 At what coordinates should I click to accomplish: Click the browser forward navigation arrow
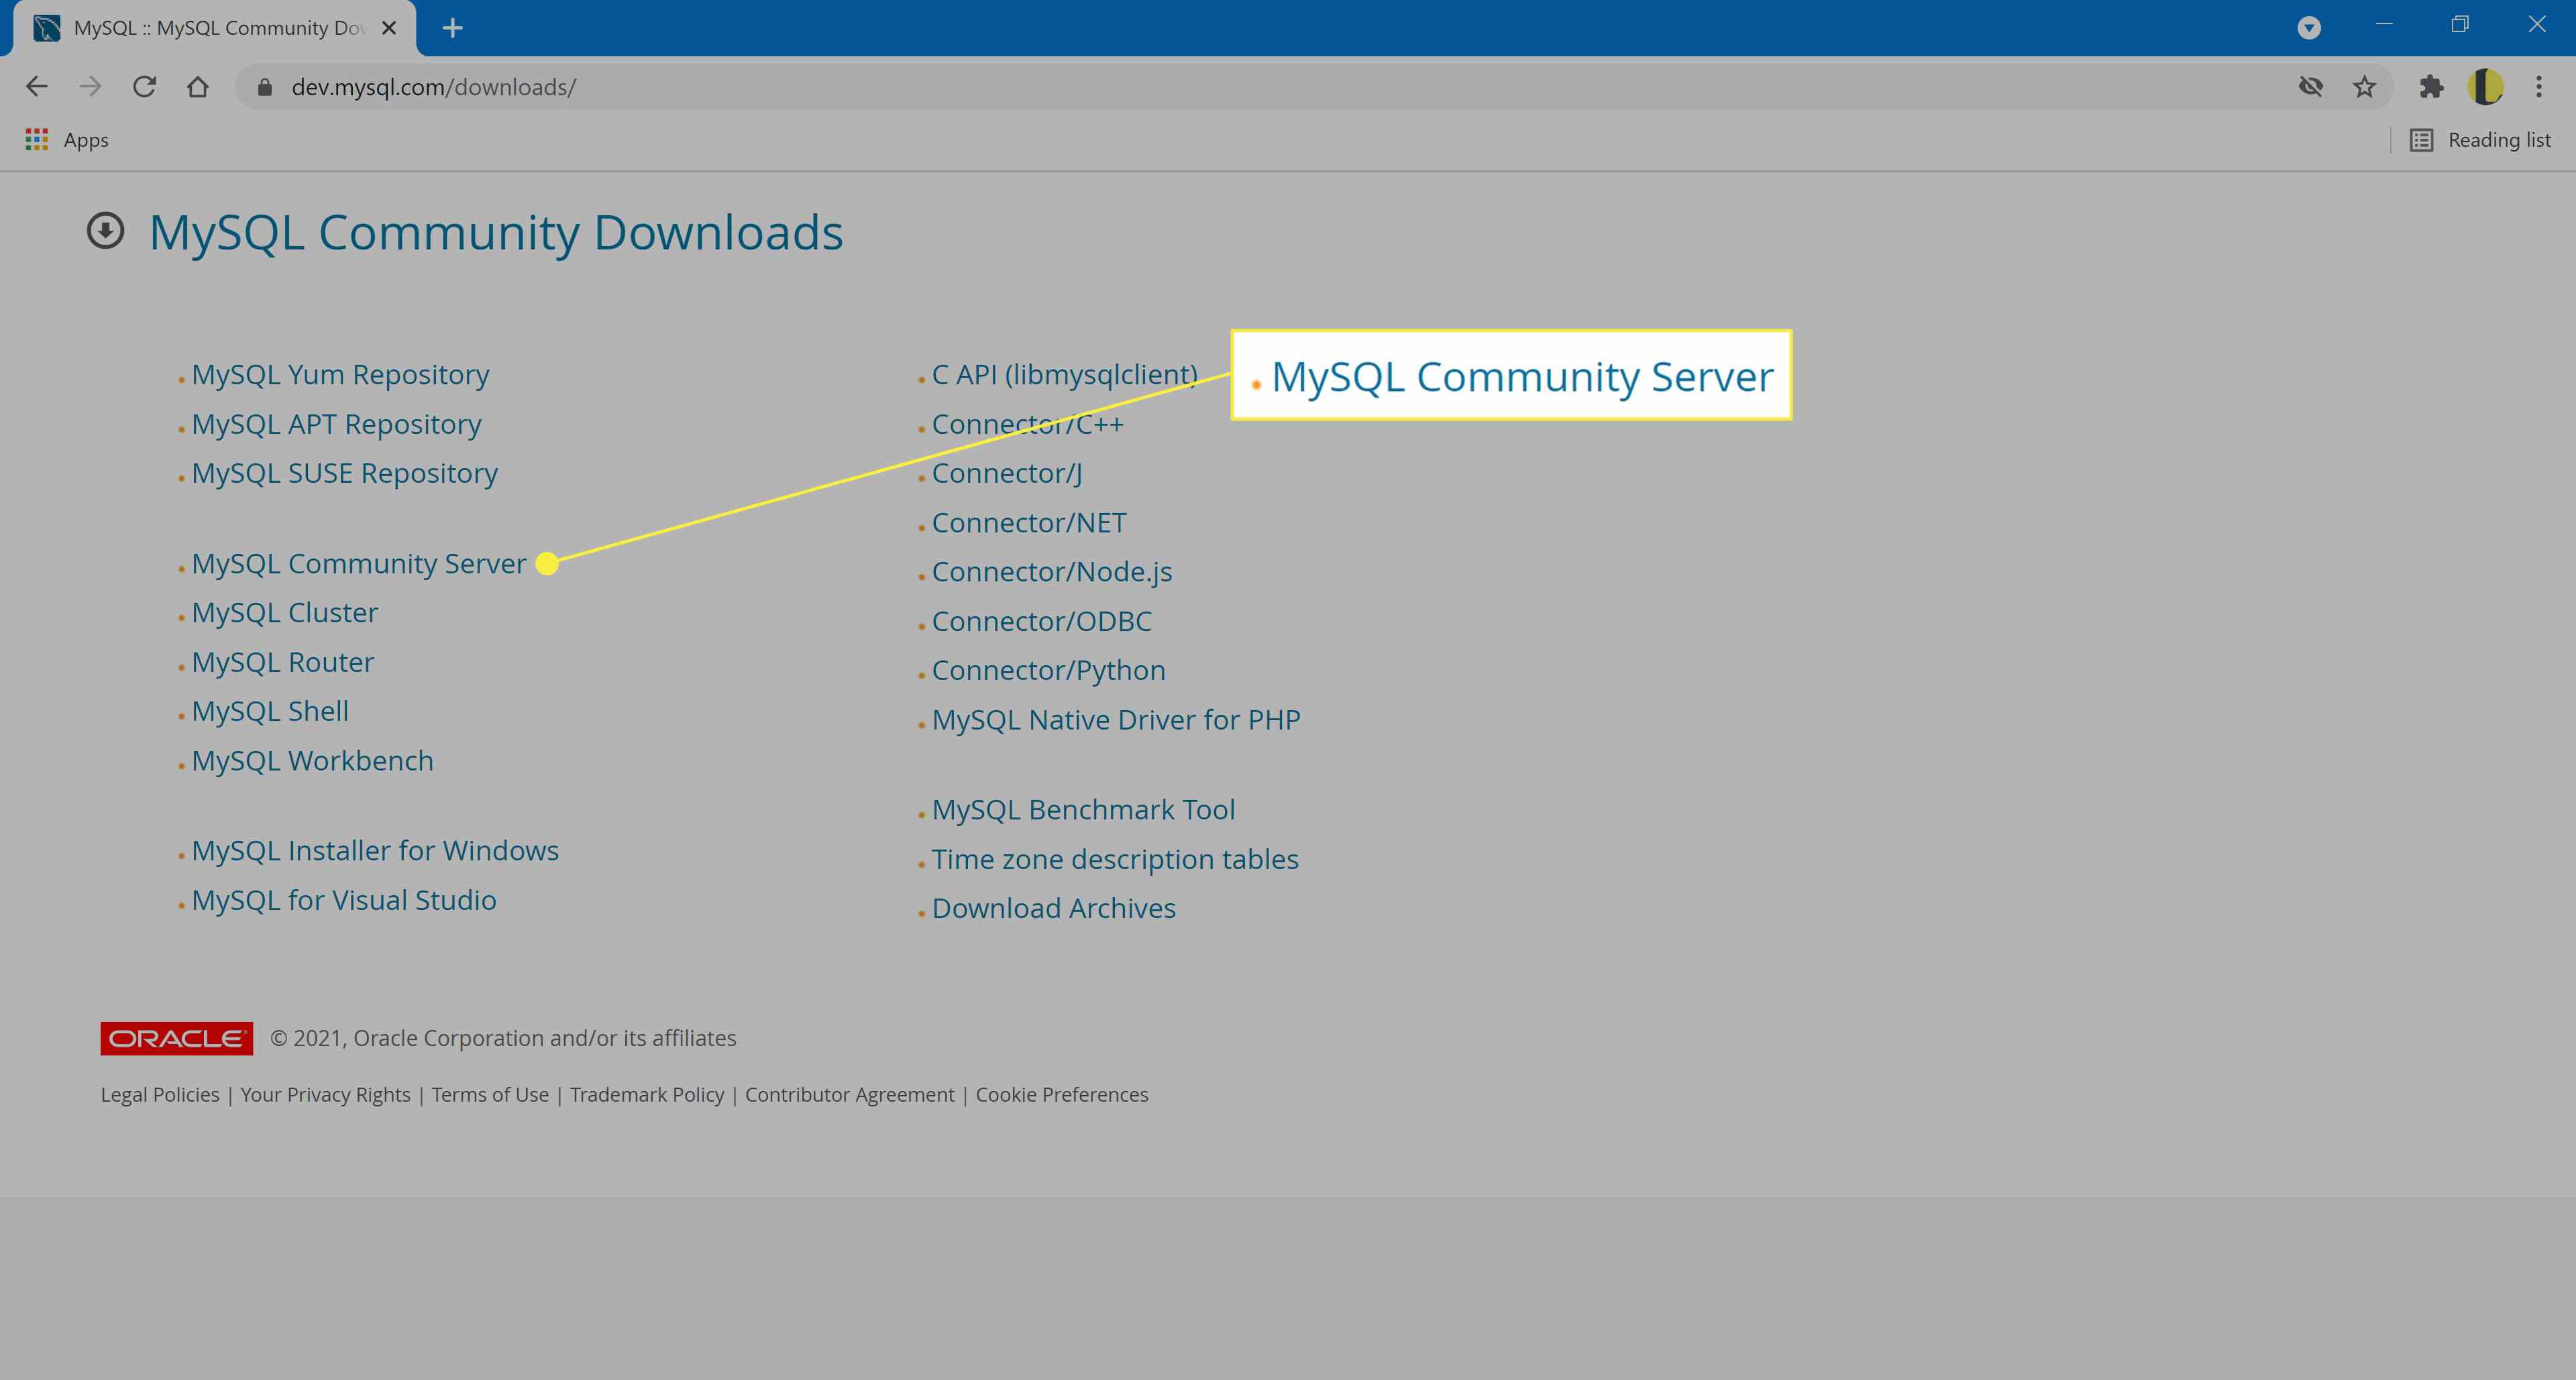(91, 87)
